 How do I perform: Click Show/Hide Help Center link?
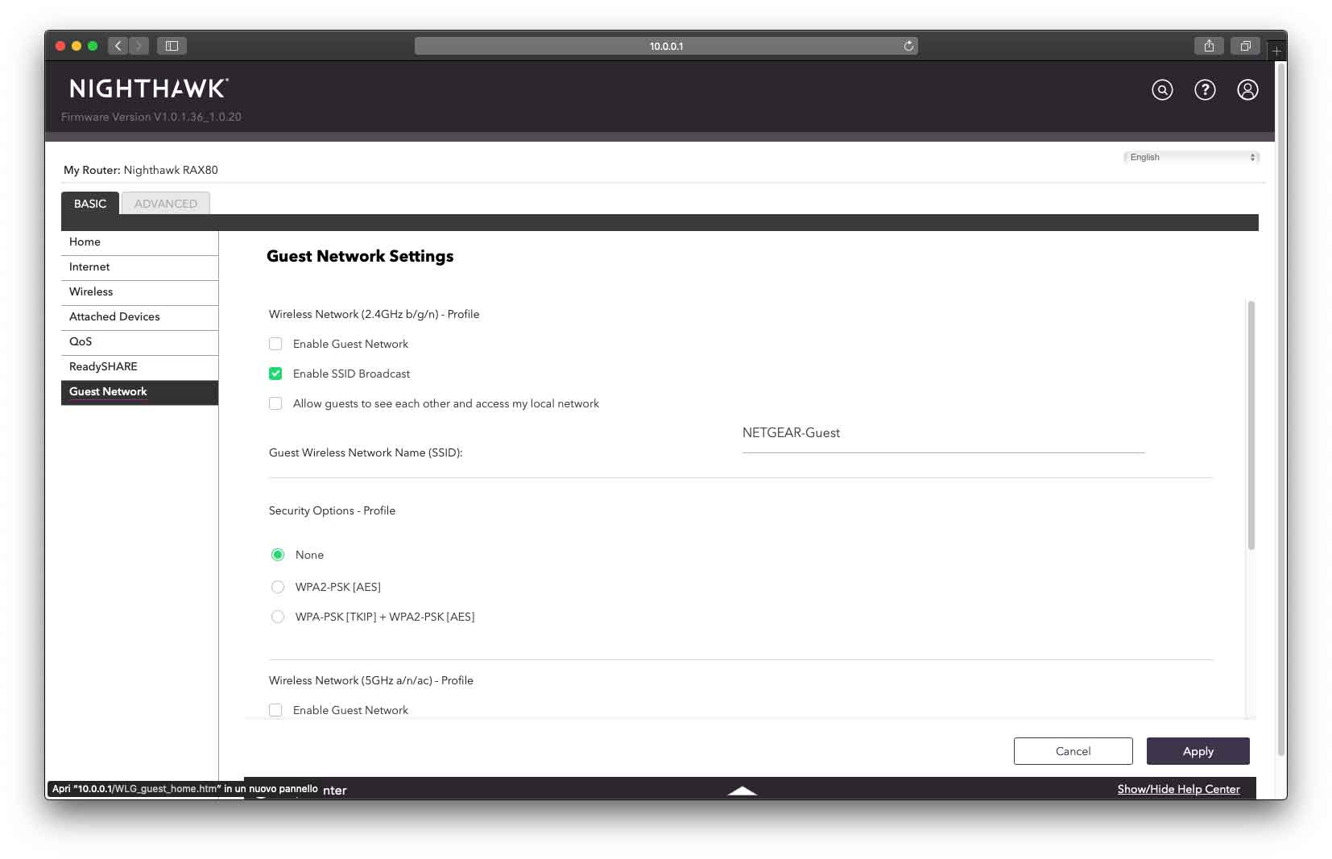pyautogui.click(x=1178, y=789)
